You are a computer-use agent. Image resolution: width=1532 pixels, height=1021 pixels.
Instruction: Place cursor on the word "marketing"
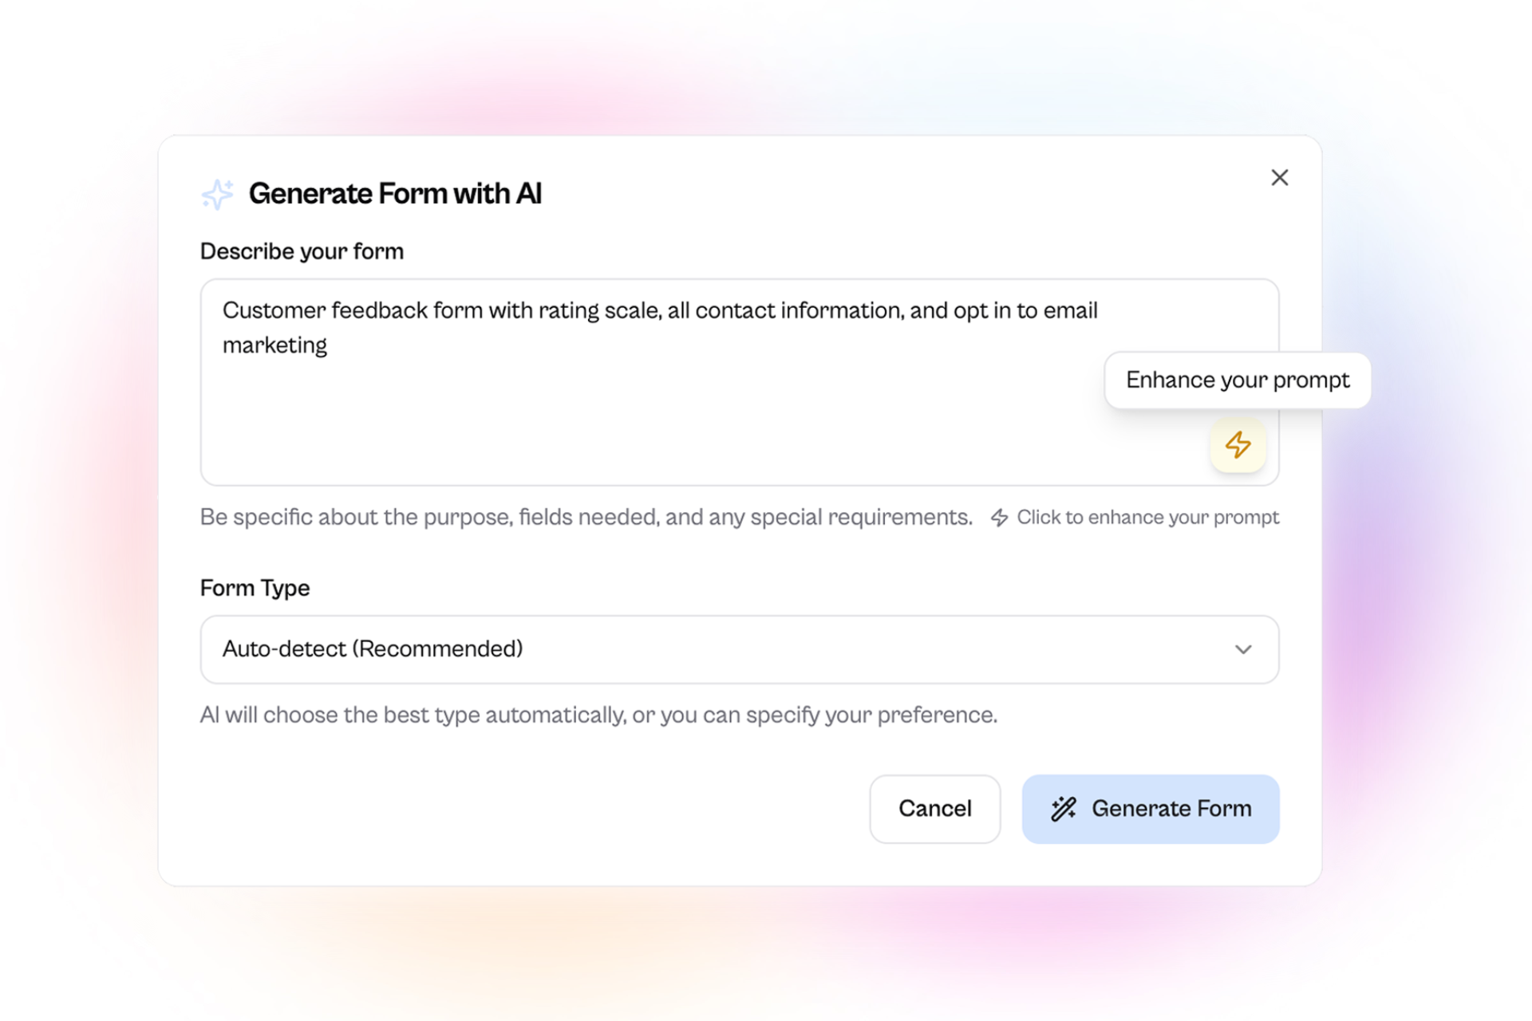click(x=274, y=345)
